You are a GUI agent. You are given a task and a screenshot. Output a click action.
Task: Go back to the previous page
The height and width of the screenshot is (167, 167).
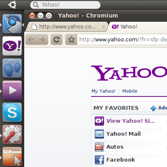[31, 40]
